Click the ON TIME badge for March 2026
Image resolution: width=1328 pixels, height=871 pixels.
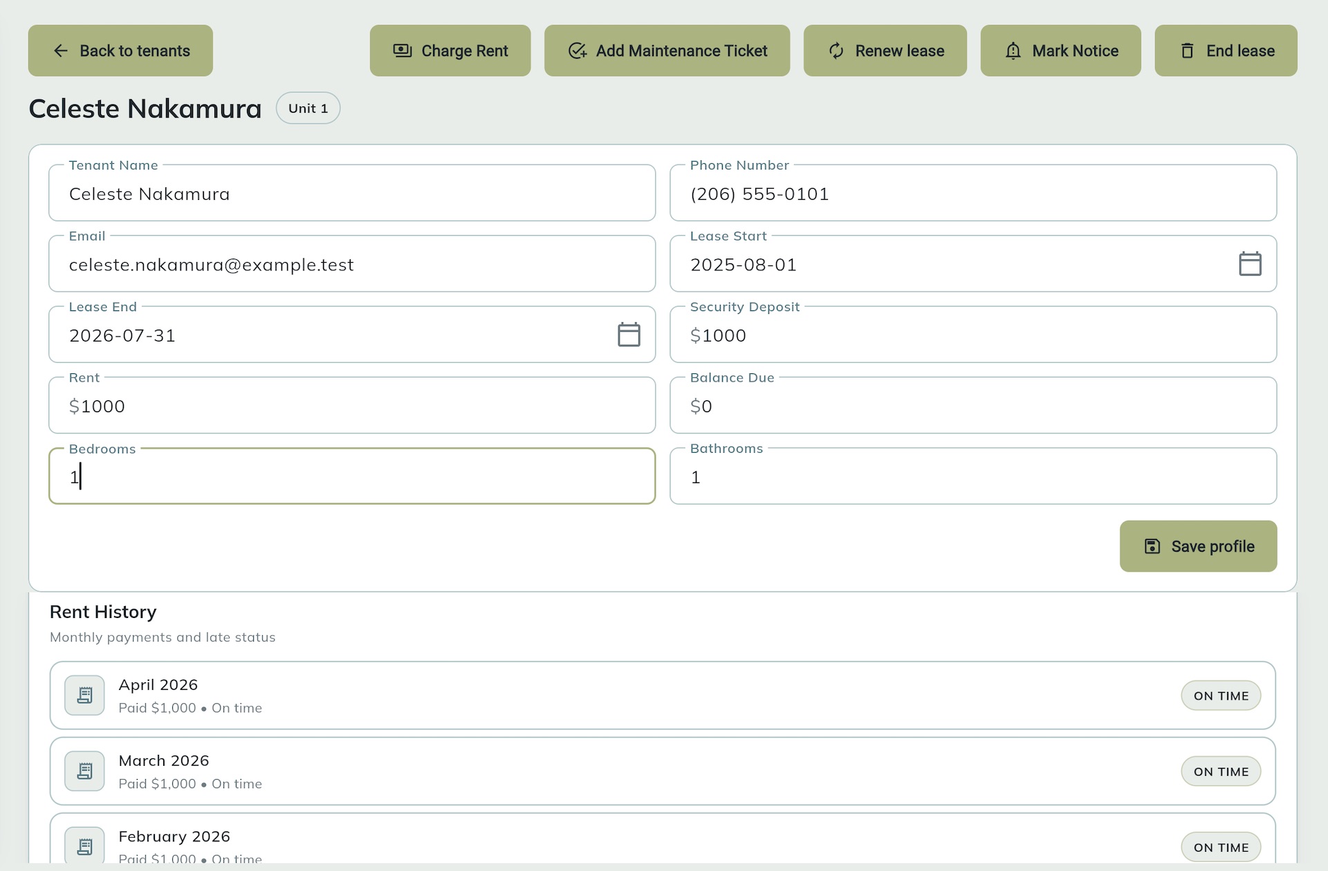[1221, 771]
